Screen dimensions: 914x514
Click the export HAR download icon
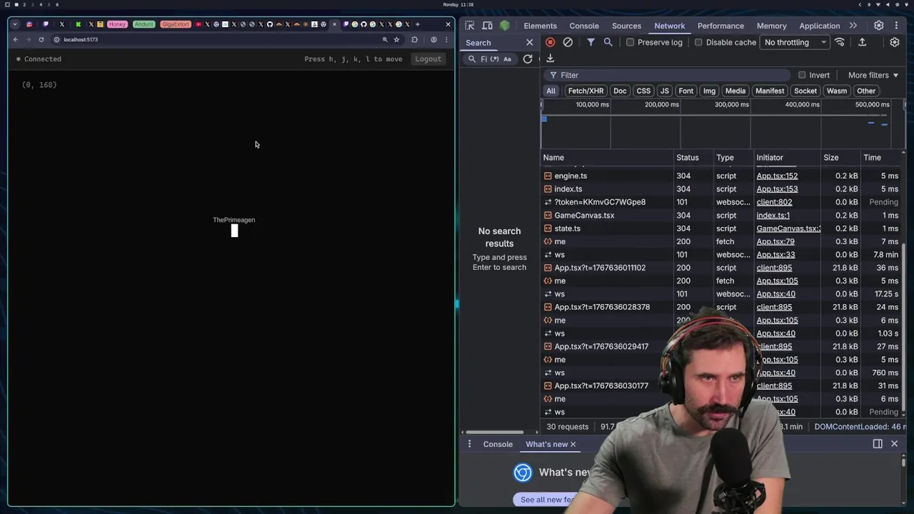click(x=550, y=59)
